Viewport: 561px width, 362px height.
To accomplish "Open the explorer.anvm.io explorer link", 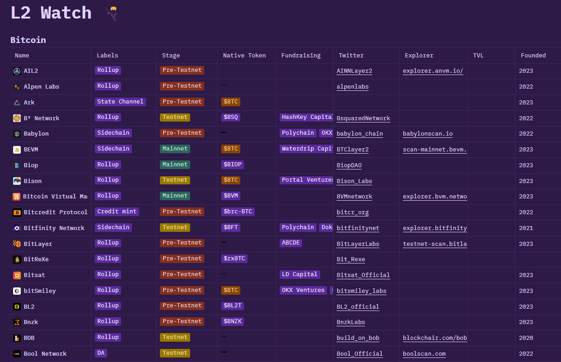I will 433,71.
